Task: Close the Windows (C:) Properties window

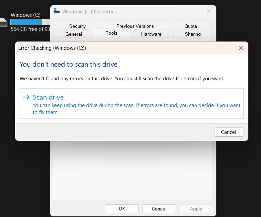Action: 209,11
